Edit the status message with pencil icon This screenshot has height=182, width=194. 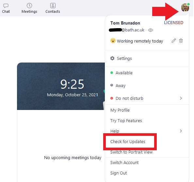click(x=174, y=41)
